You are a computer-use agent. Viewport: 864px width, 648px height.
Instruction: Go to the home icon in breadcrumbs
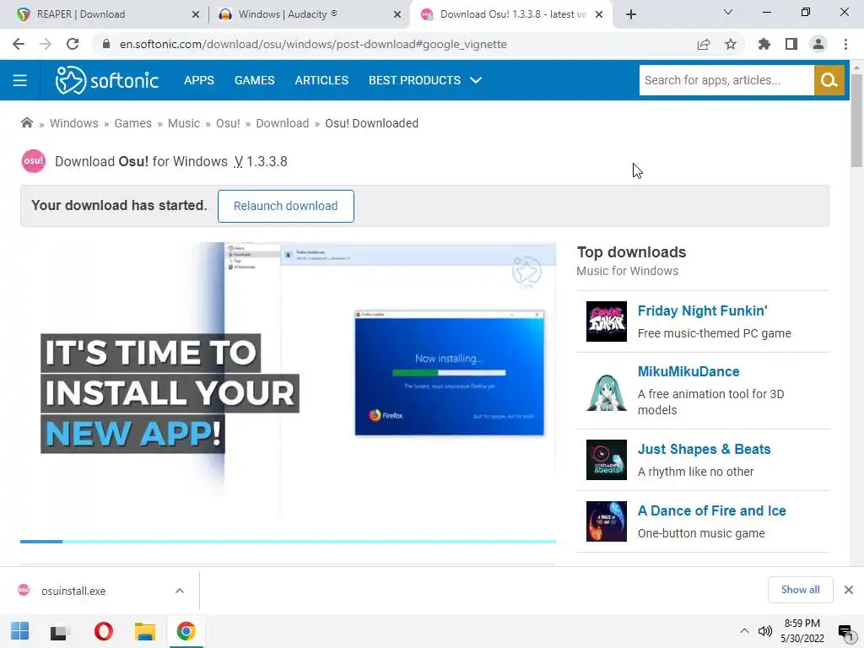pyautogui.click(x=26, y=123)
